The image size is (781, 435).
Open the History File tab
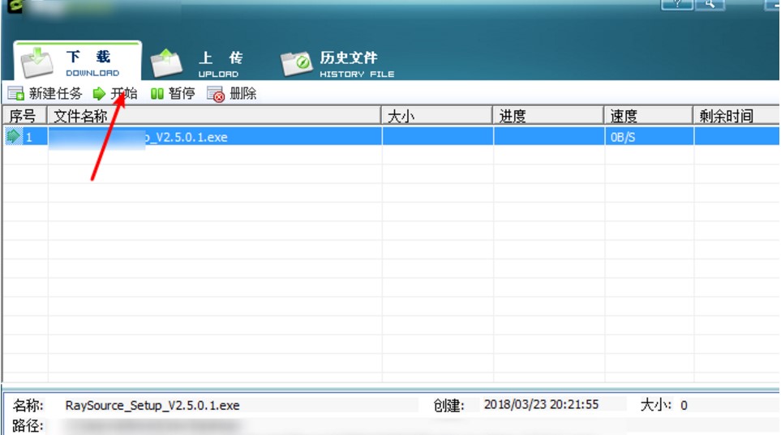coord(337,64)
